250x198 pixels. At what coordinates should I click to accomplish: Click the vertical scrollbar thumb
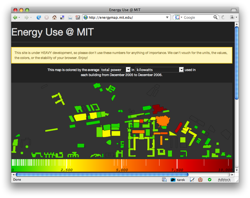(237, 63)
